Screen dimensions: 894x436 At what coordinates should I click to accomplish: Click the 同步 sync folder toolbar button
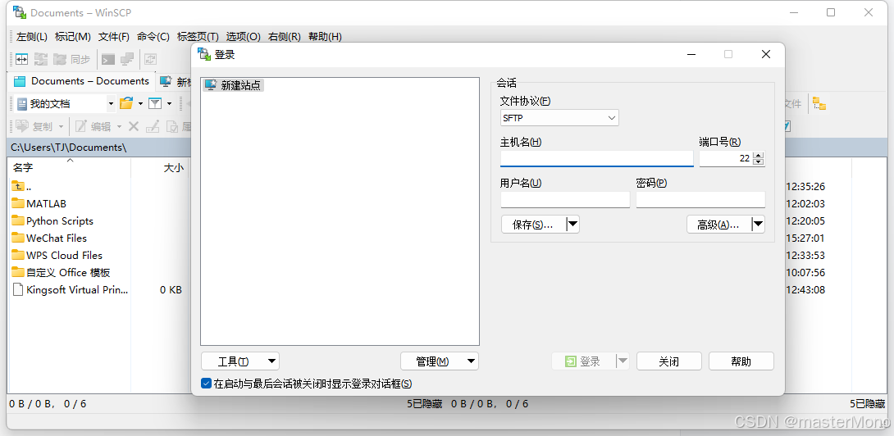(72, 59)
